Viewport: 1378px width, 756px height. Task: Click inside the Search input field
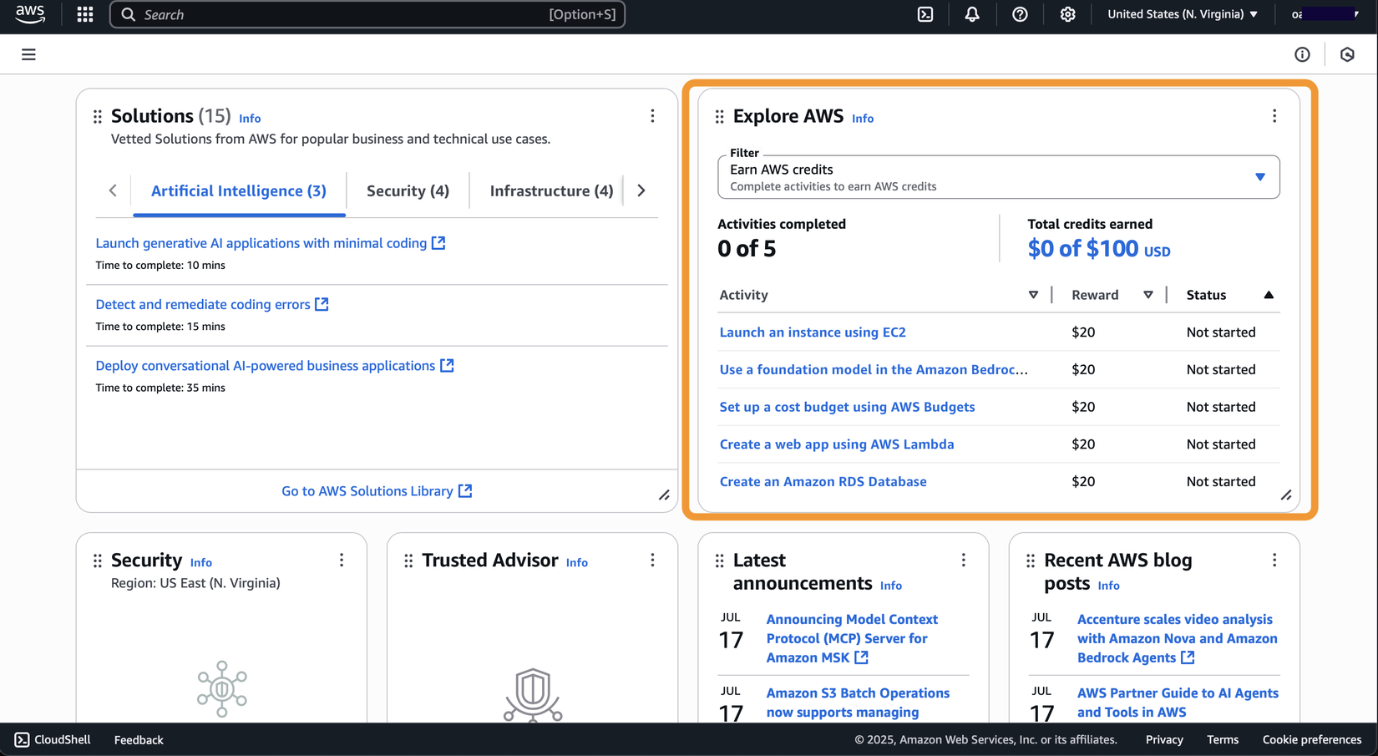[x=367, y=14]
